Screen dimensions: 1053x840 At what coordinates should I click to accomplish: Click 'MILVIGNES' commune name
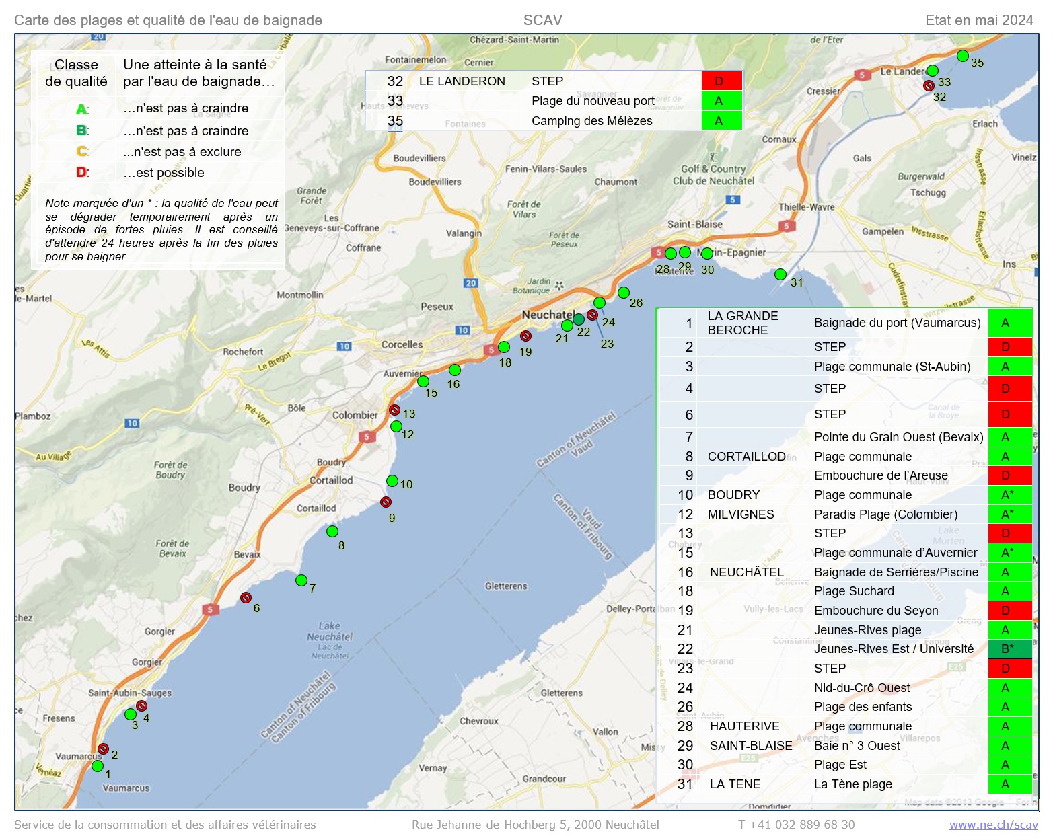coord(741,514)
